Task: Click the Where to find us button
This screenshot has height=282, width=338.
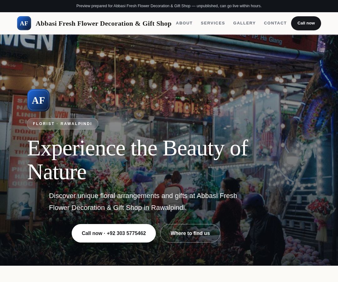Action: coord(190,233)
